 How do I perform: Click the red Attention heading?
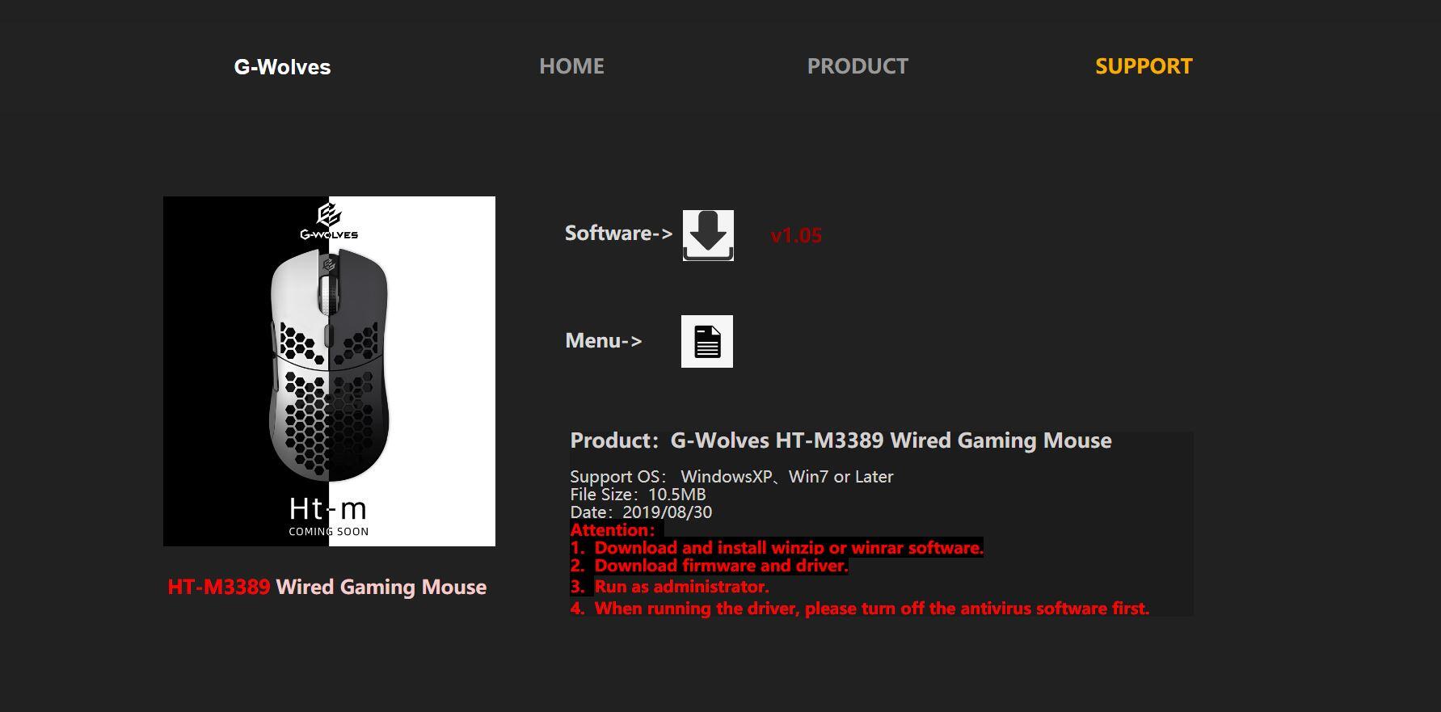[x=613, y=530]
